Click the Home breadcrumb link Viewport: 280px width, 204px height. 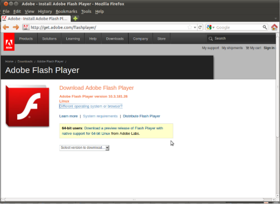(9, 61)
